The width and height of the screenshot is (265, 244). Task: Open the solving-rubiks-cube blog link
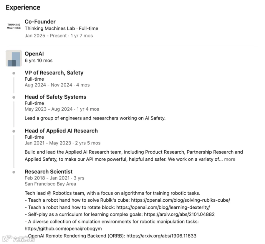click(180, 200)
